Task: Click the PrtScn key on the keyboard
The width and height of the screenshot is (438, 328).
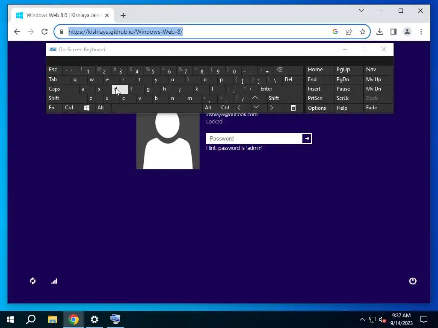Action: tap(320, 98)
